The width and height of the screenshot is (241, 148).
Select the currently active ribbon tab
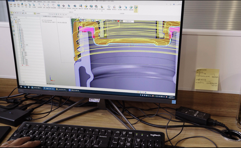(x=59, y=2)
